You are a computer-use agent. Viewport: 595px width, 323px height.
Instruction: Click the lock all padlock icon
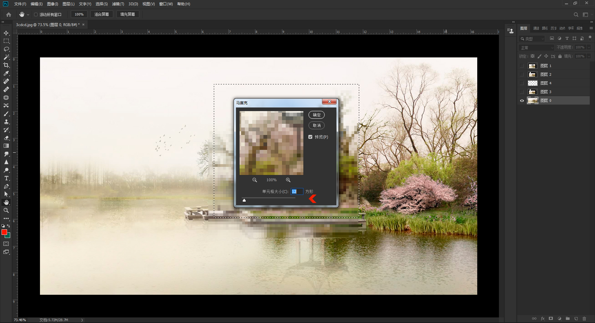click(x=560, y=56)
